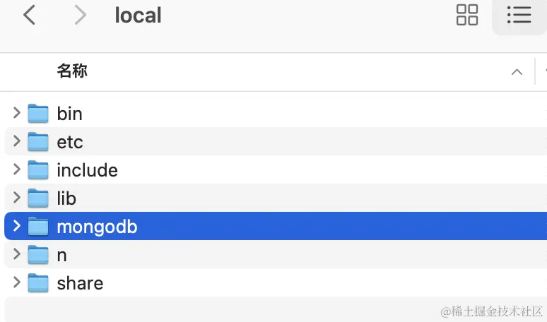Click the etc folder icon
The width and height of the screenshot is (547, 322).
[38, 141]
